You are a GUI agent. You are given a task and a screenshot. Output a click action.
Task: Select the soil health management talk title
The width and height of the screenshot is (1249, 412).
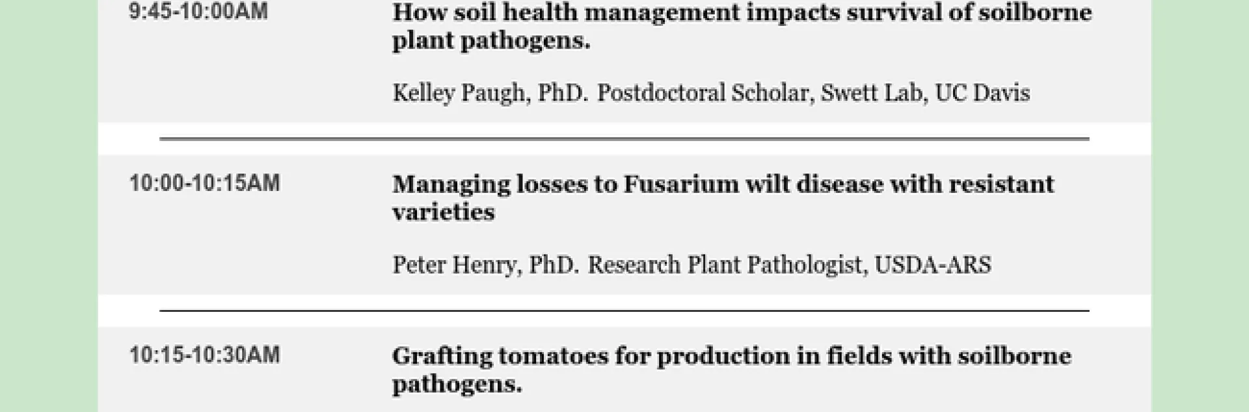[x=742, y=26]
